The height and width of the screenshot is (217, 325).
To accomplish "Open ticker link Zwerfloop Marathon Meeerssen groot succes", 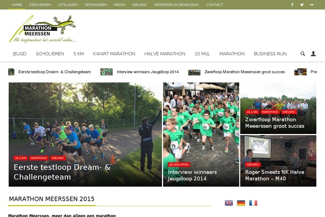I will 245,72.
